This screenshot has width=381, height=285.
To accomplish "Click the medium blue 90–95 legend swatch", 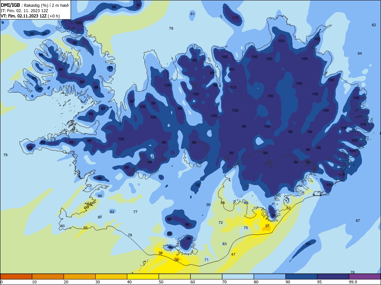I will tap(301, 277).
